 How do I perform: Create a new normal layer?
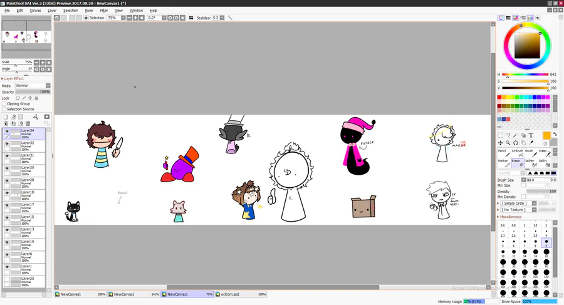pyautogui.click(x=6, y=116)
